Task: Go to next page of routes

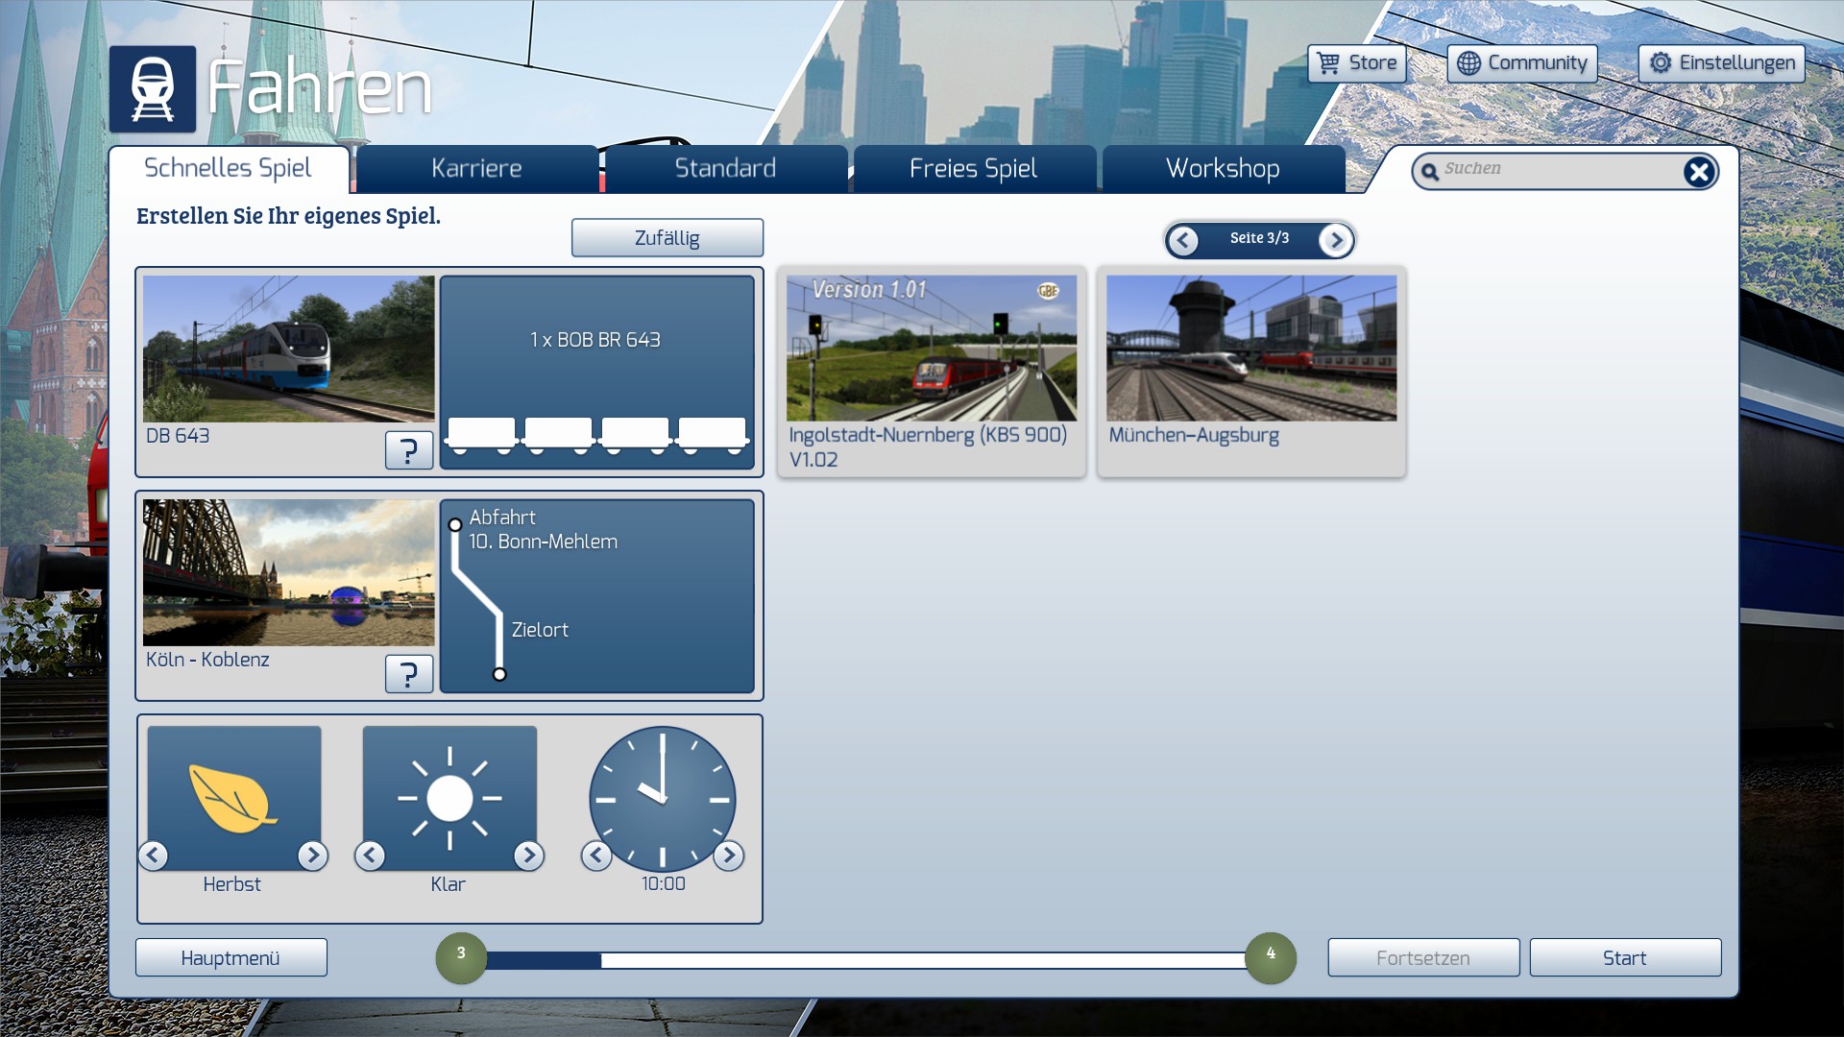Action: [x=1335, y=240]
